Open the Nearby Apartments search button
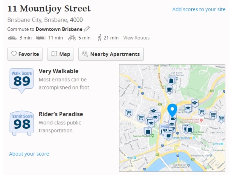 [x=111, y=54]
